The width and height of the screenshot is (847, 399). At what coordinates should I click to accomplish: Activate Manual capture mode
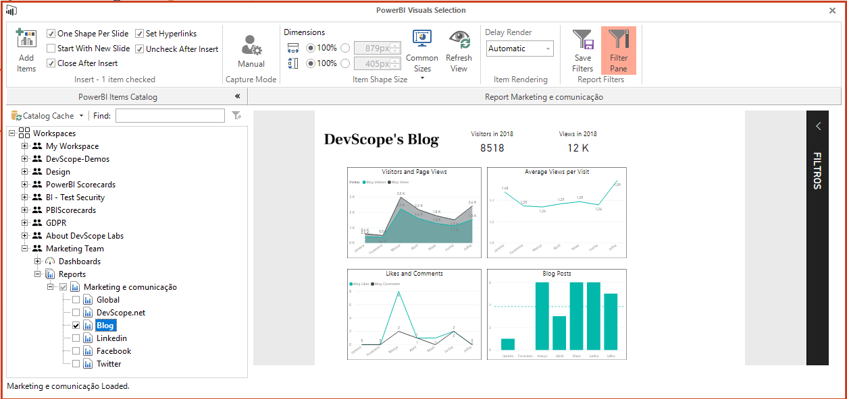pyautogui.click(x=251, y=49)
